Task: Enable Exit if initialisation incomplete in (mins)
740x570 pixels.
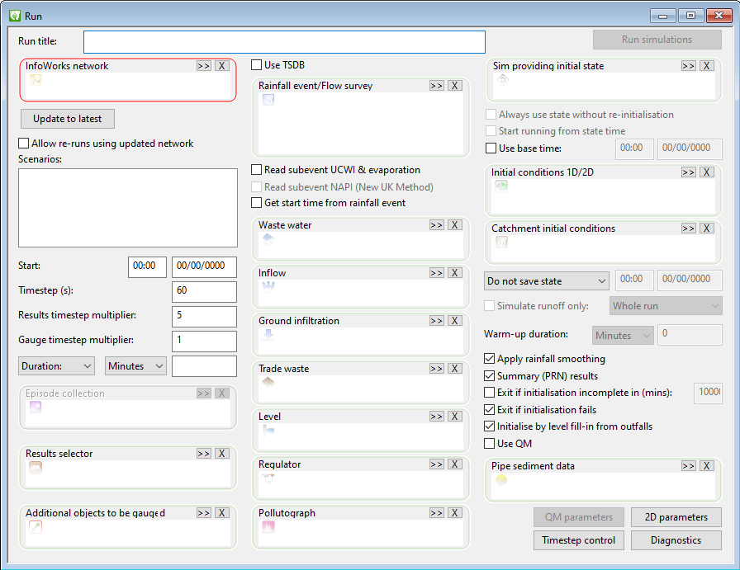Action: pos(490,393)
